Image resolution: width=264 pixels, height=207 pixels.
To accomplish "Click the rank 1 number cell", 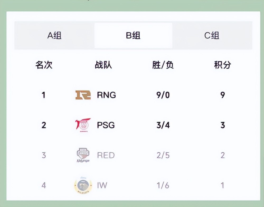I will 44,95.
